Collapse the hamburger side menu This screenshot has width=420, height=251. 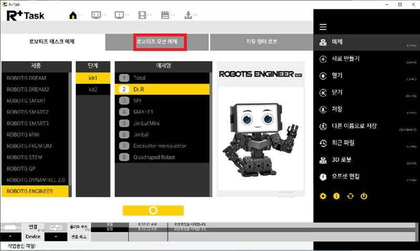[323, 27]
